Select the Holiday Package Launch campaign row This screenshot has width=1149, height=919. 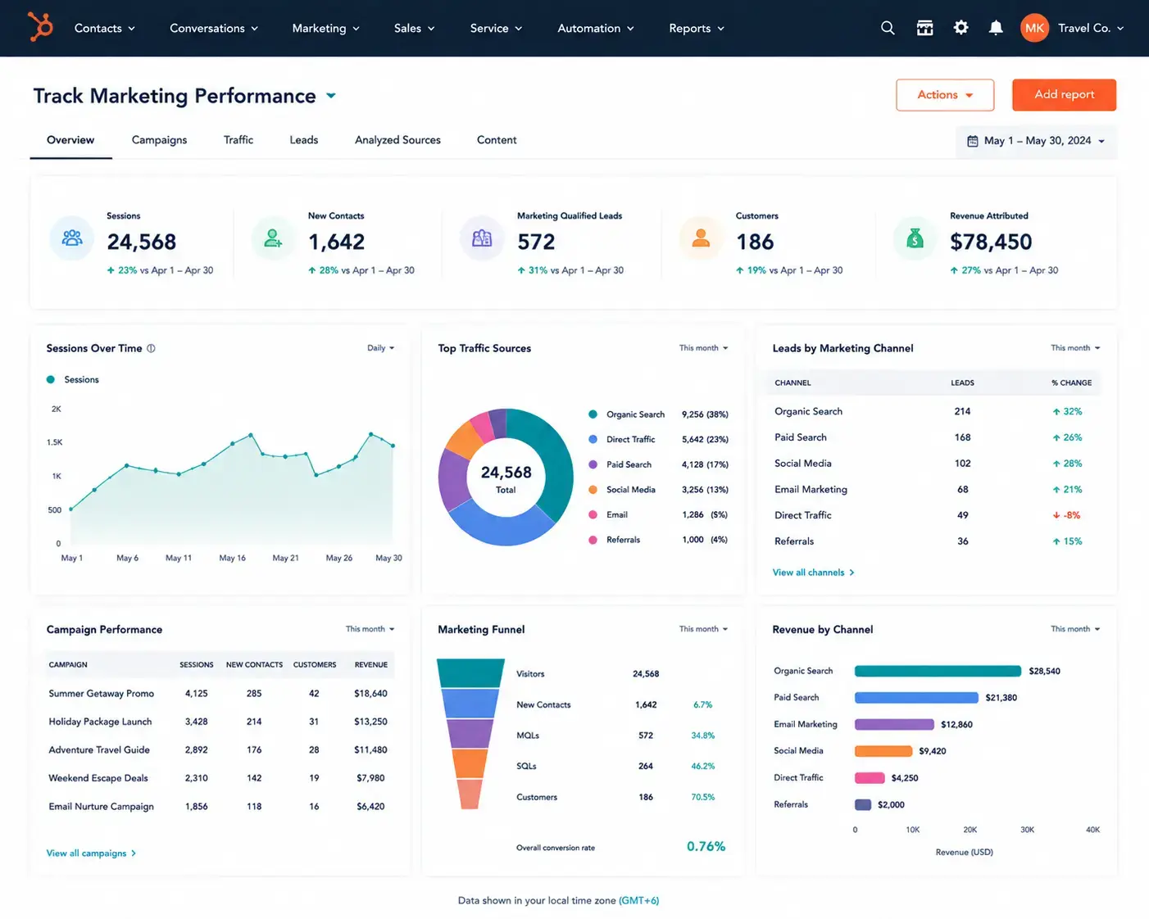coord(220,722)
